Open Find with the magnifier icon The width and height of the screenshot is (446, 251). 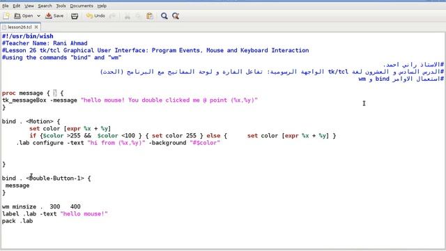click(x=164, y=16)
